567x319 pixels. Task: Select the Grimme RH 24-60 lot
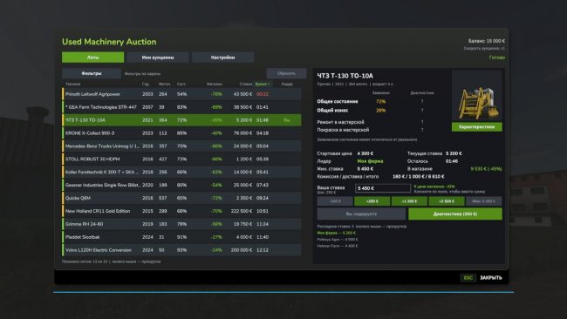[181, 224]
